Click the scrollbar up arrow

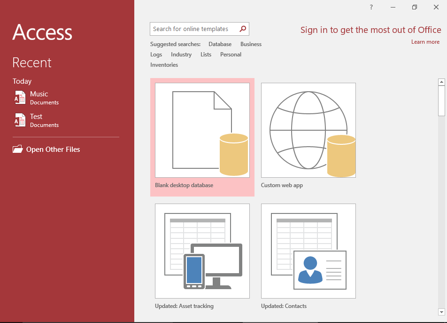click(x=441, y=81)
